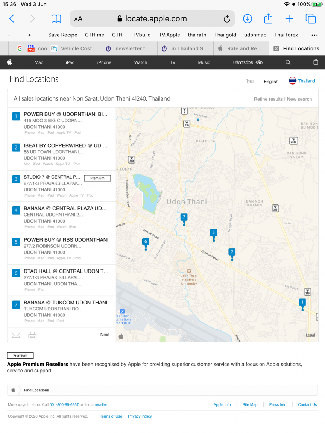Open the Contact Us footer link
The height and width of the screenshot is (433, 325).
coord(307,404)
